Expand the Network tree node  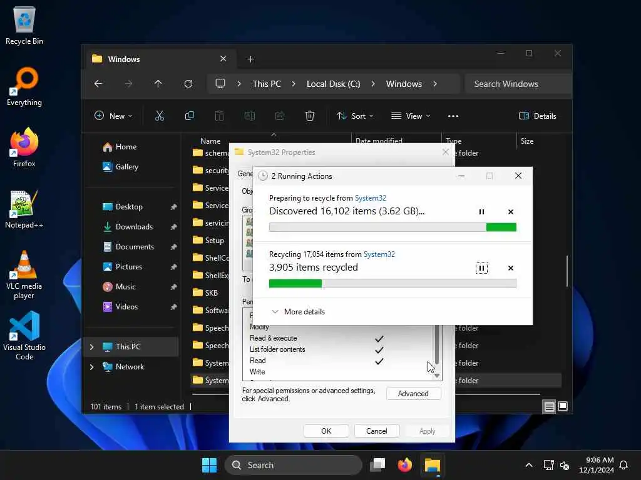[91, 367]
